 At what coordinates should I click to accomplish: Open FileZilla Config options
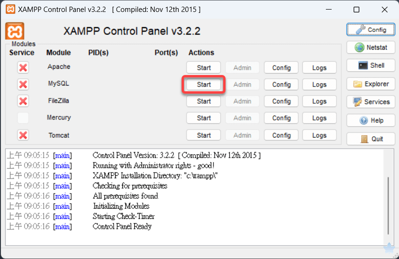click(281, 101)
